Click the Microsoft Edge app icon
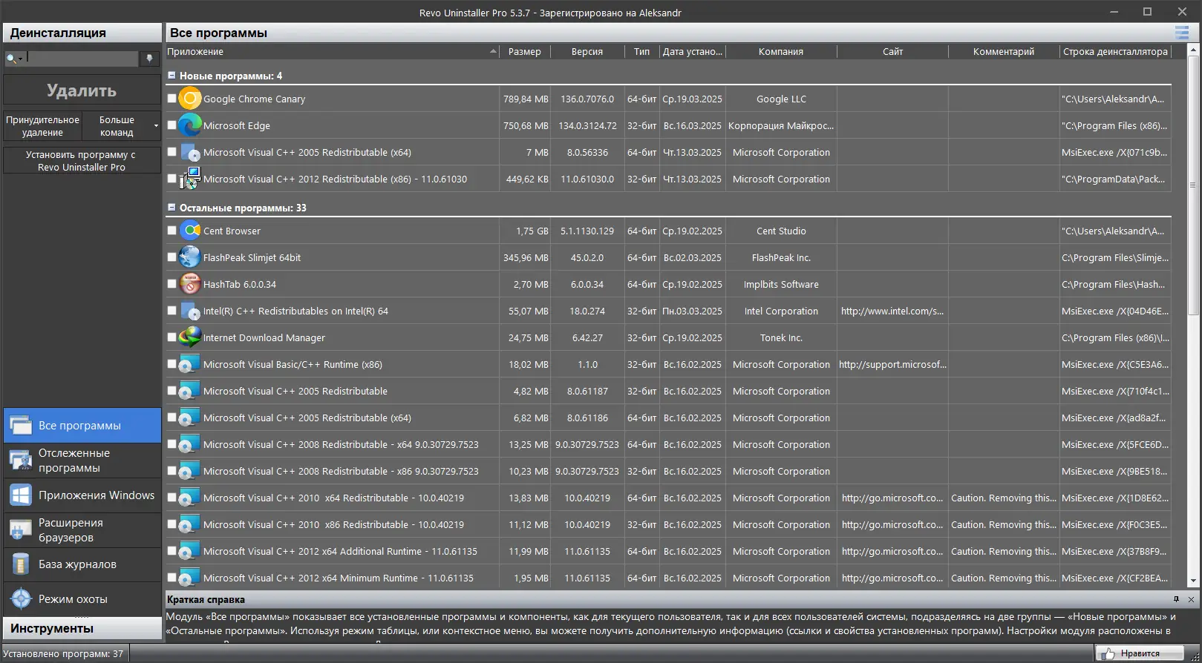Viewport: 1202px width, 663px height. point(190,125)
